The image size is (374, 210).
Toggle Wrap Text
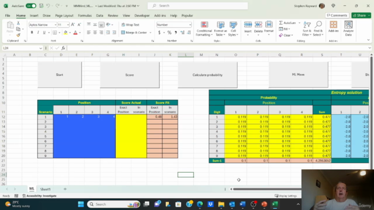pos(130,24)
